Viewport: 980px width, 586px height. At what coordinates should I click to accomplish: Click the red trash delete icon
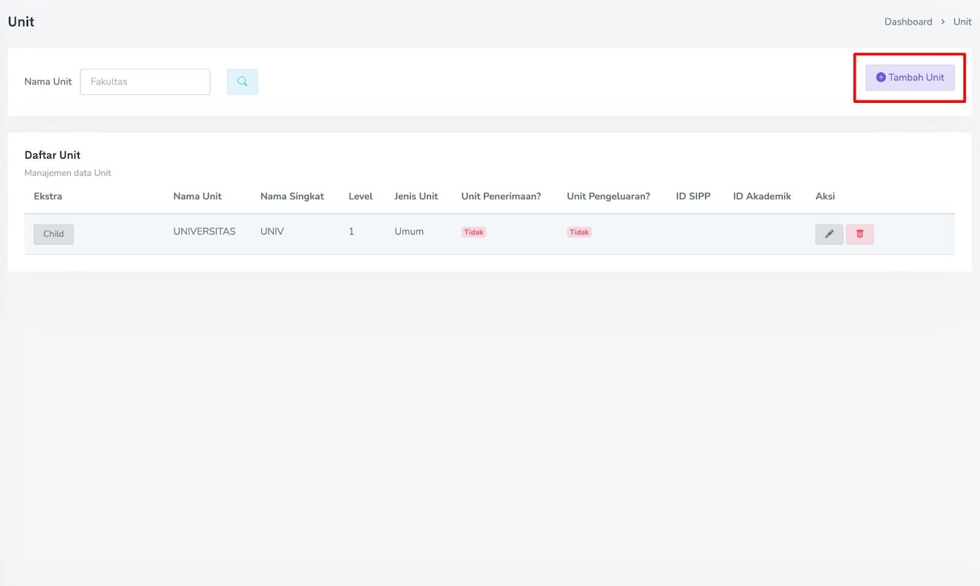[x=859, y=234]
